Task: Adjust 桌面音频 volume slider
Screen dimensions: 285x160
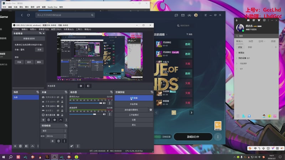Action: pyautogui.click(x=86, y=114)
